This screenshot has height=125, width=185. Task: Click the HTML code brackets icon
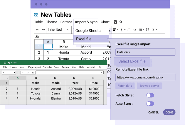coord(134,30)
